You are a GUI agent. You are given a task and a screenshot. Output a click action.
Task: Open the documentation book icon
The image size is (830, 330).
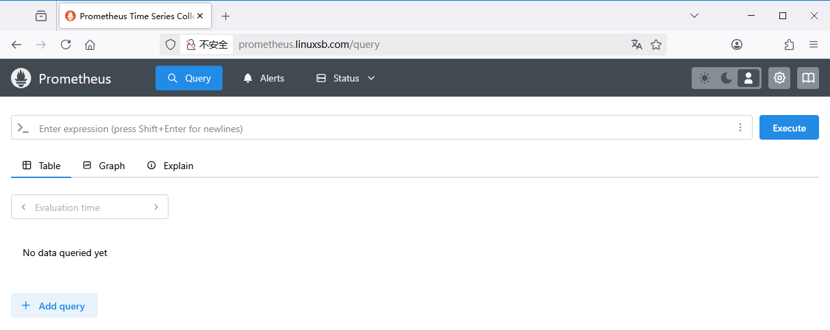(808, 78)
